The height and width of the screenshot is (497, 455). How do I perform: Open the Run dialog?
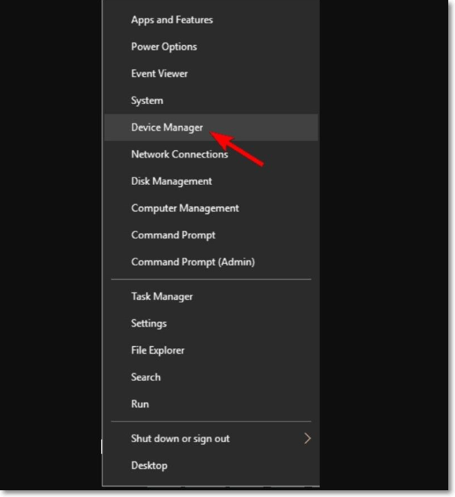(x=140, y=404)
